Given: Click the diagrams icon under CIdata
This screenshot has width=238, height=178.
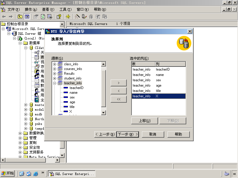Looking at the screenshot, I should (37, 53).
